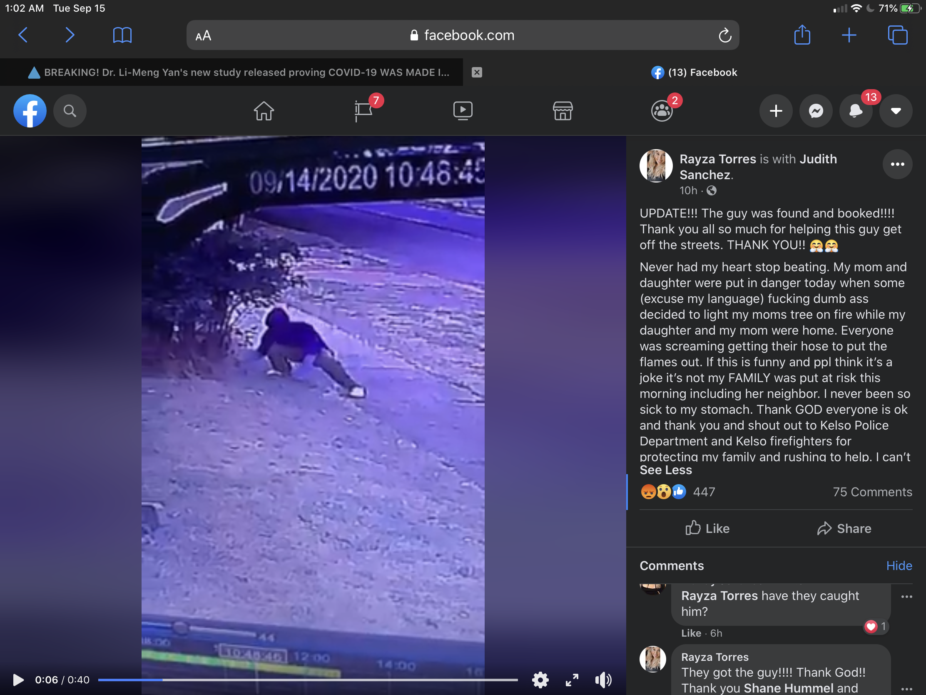
Task: Open post options three-dot menu
Action: [897, 164]
